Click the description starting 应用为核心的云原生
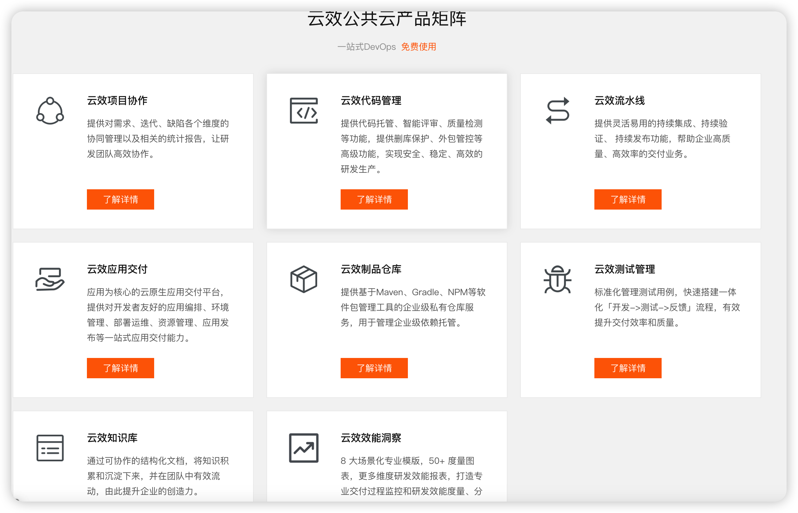Screen dimensions: 798x513 [x=158, y=315]
